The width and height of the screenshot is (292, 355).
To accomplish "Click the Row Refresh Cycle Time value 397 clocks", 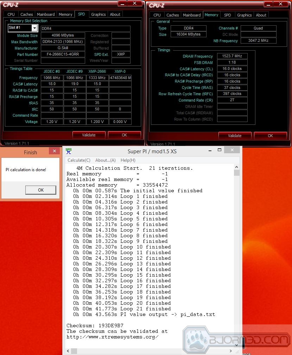I will 232,93.
